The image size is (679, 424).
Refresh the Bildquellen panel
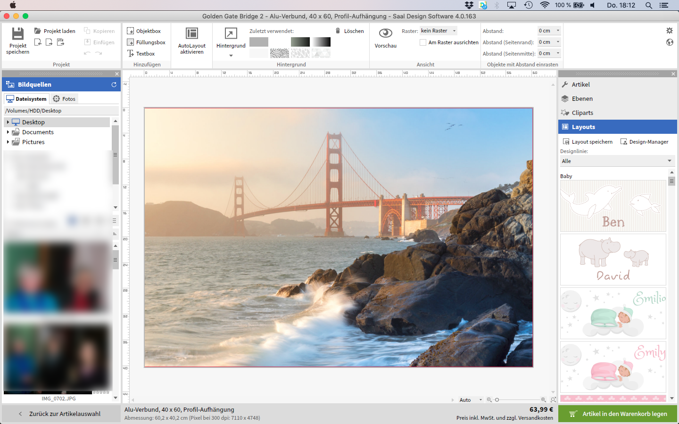coord(114,85)
